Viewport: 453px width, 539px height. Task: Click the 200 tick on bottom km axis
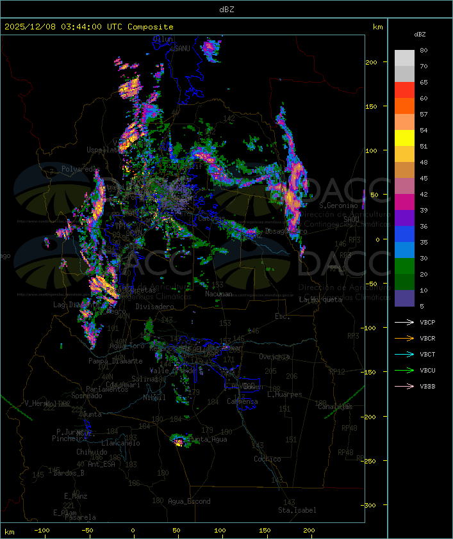(x=309, y=531)
